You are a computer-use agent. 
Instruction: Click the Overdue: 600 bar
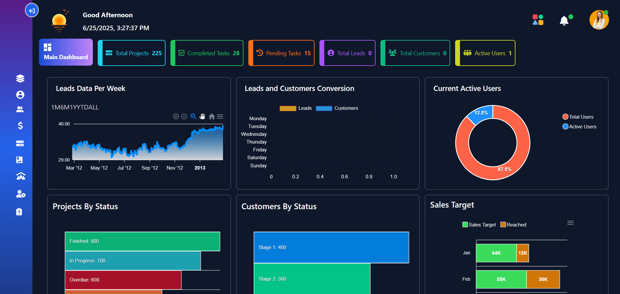[123, 280]
